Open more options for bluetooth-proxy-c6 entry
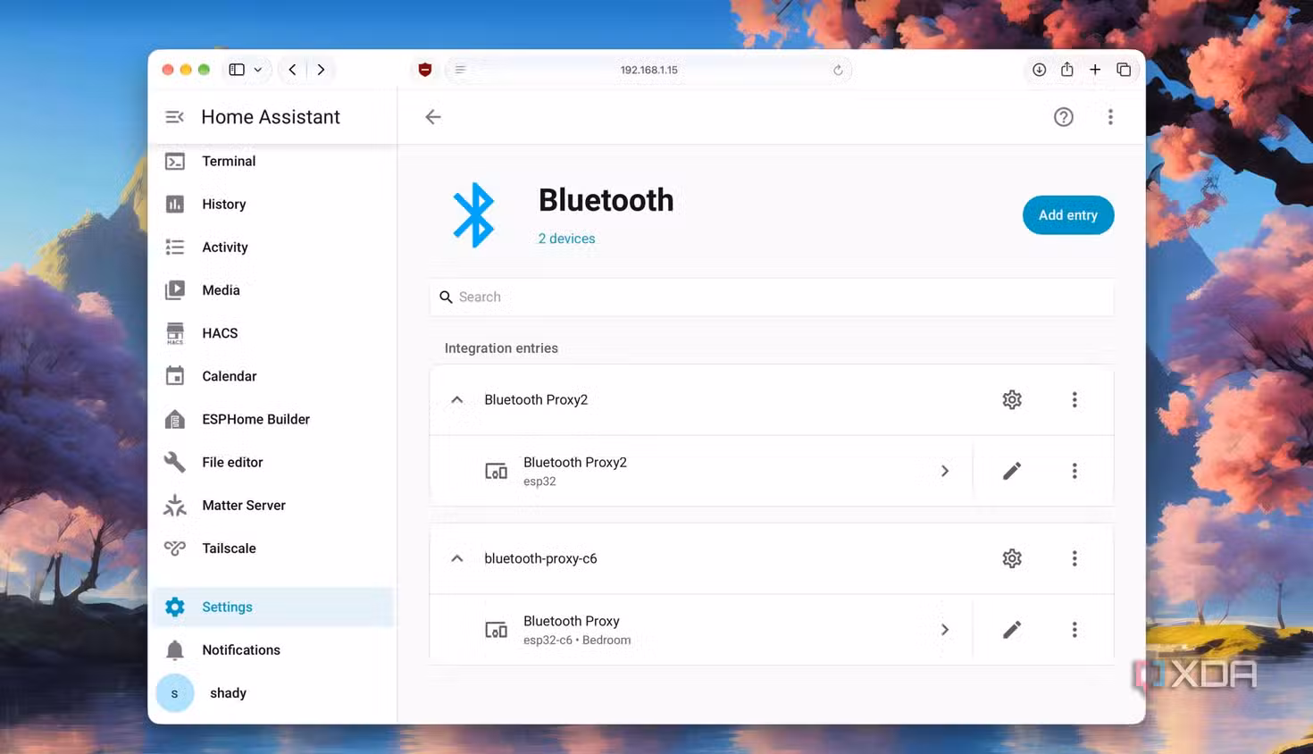The image size is (1313, 754). (x=1075, y=558)
